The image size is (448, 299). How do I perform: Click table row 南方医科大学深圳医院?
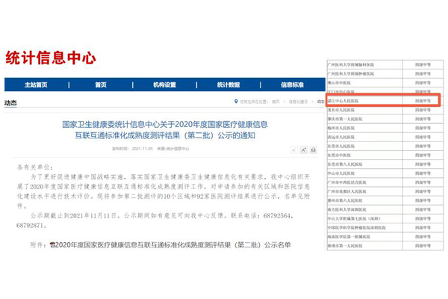(385, 209)
